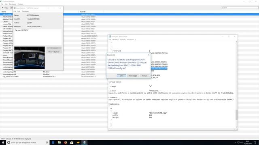Close the Blocco note save dialog
The image size is (259, 145).
(149, 55)
